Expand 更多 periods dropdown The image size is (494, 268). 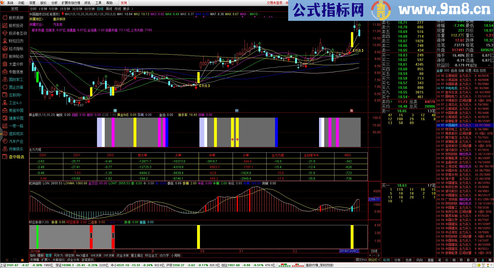[128, 9]
